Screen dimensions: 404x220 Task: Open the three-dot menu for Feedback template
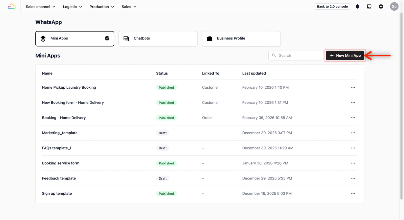pyautogui.click(x=353, y=178)
